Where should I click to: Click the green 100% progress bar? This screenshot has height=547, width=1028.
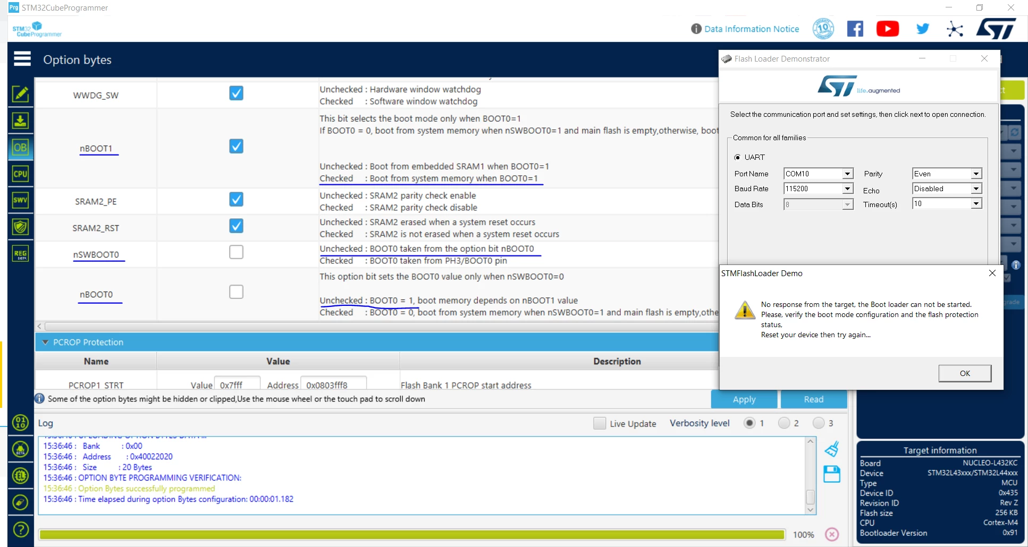pyautogui.click(x=412, y=534)
